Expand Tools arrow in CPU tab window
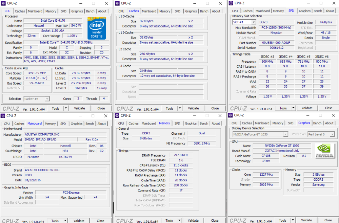Image resolution: width=339 pixels, height=223 pixels. (x=66, y=108)
